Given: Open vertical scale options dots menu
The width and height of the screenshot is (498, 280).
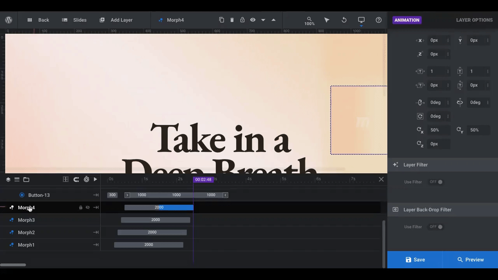Looking at the screenshot, I should 488,72.
